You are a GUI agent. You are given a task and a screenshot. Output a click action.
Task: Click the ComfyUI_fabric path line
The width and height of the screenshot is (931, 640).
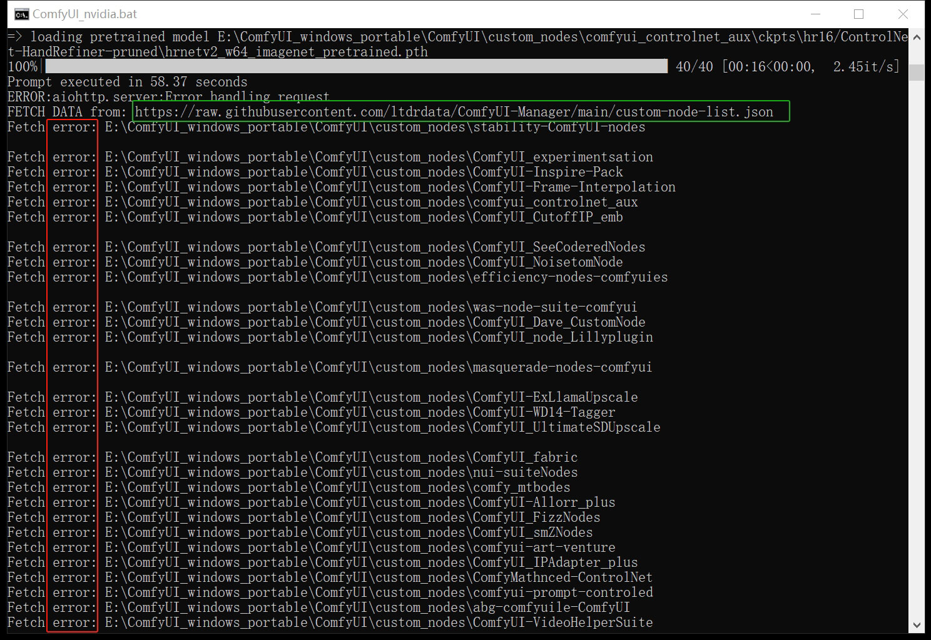[x=292, y=457]
